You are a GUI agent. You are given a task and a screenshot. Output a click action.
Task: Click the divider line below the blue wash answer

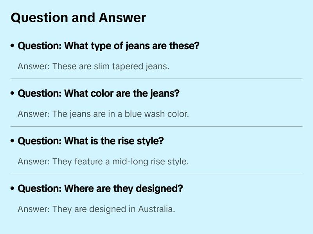[x=156, y=126]
